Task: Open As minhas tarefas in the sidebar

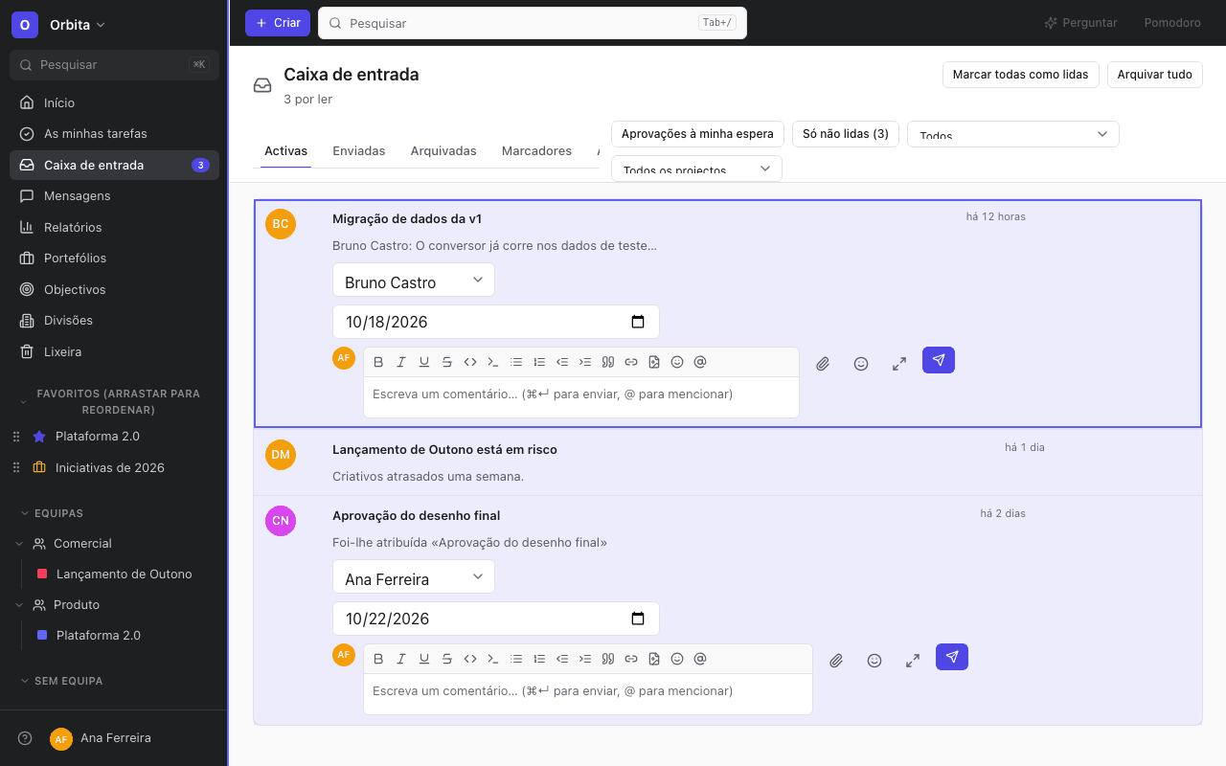Action: coord(114,134)
